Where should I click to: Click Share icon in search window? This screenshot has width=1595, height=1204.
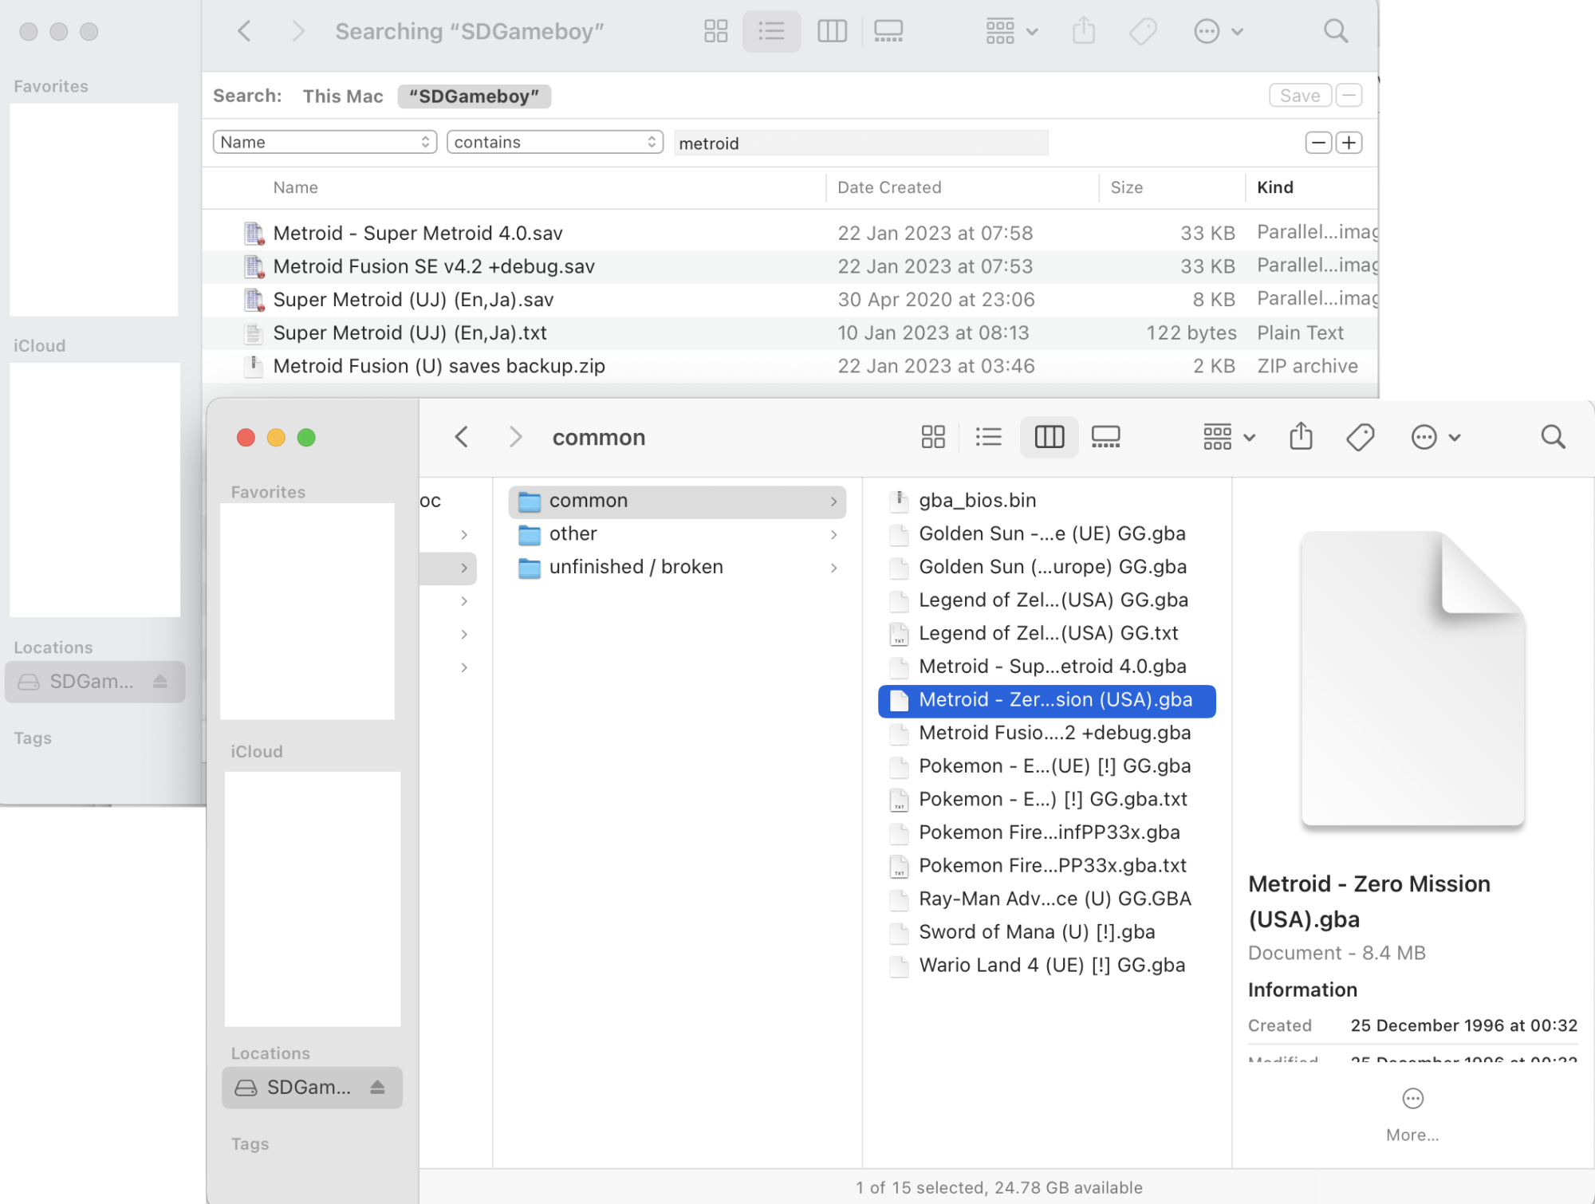1083,31
